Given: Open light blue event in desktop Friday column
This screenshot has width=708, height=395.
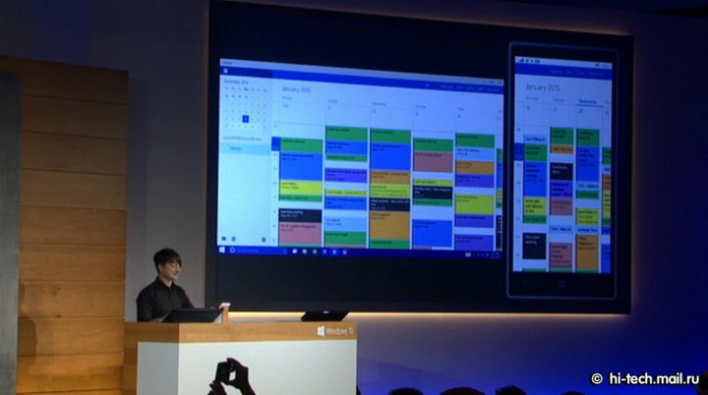Looking at the screenshot, I should 475,153.
